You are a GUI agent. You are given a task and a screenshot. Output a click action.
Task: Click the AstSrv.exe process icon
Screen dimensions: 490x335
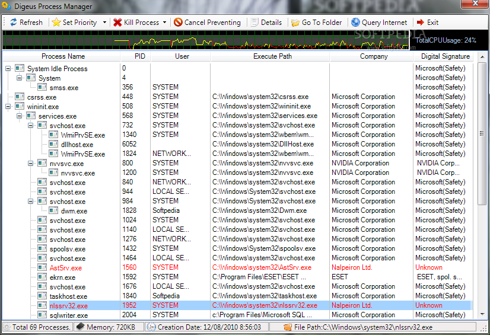coord(42,267)
